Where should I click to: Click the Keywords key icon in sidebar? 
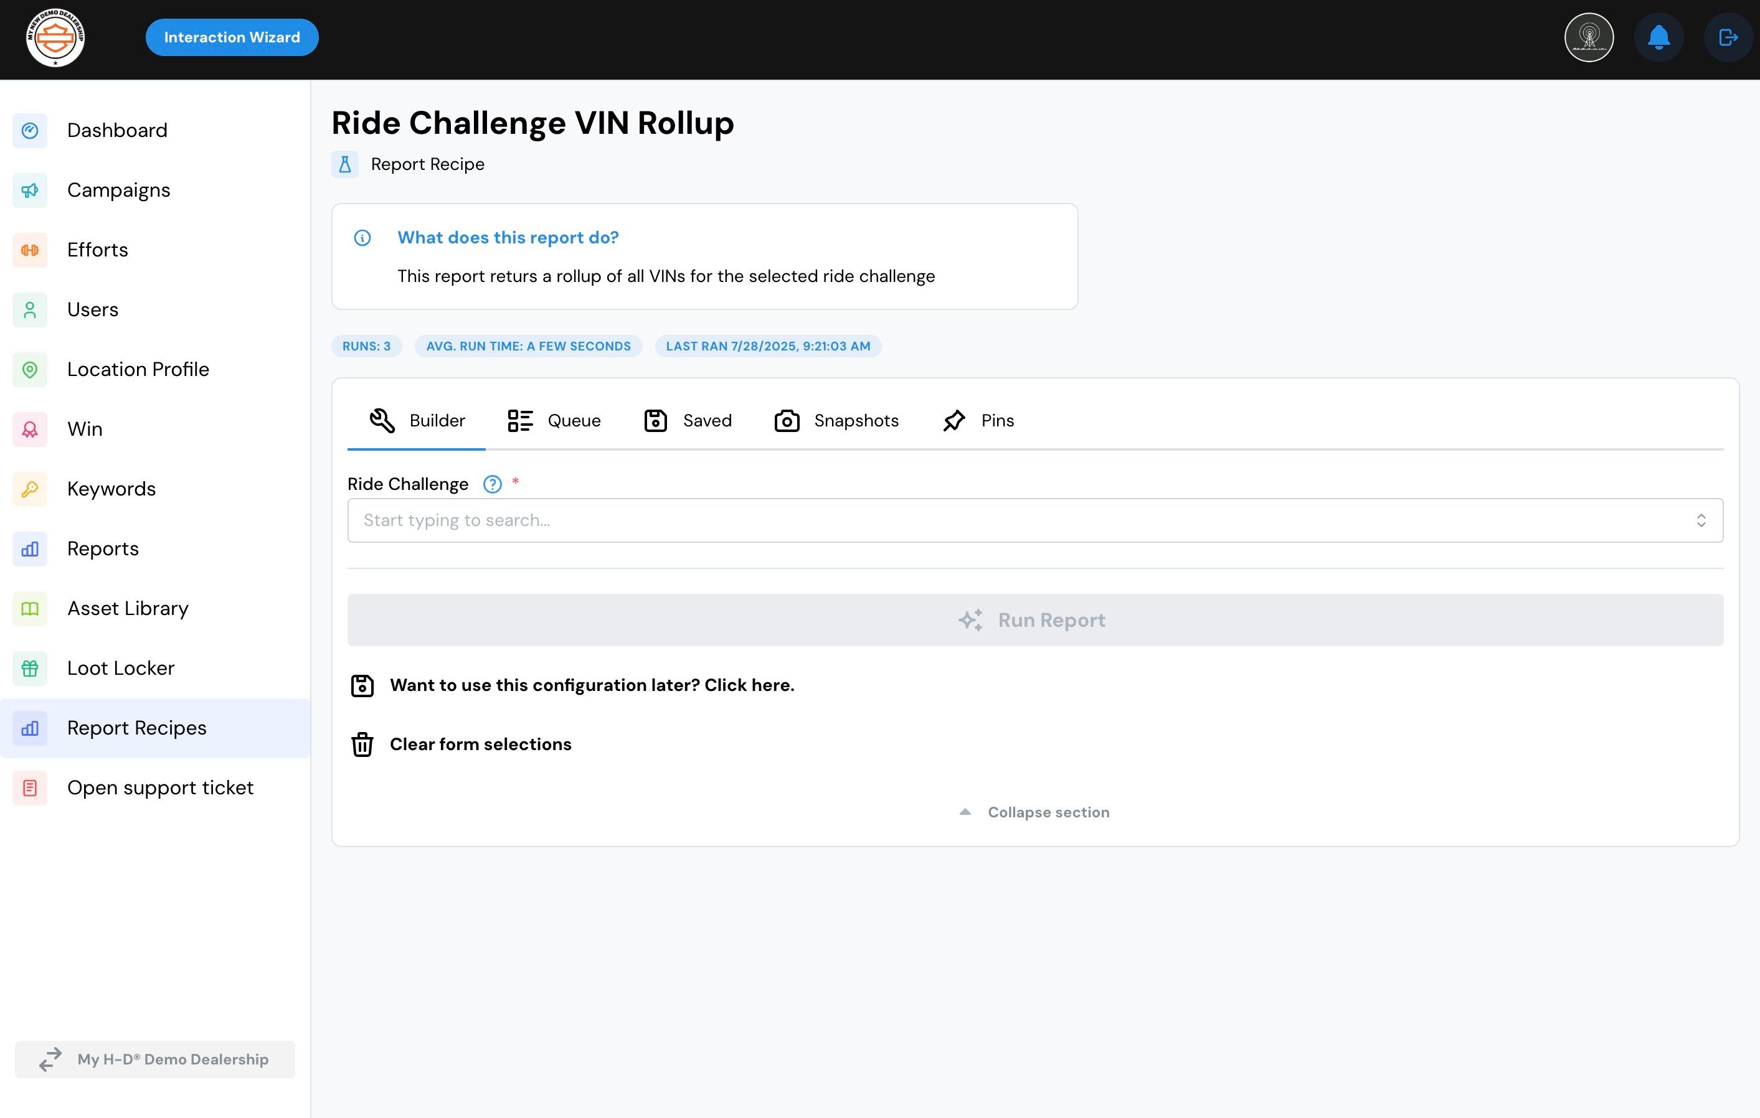coord(30,489)
